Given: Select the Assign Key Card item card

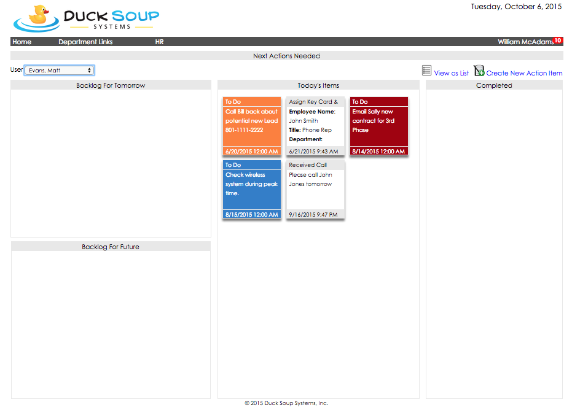Looking at the screenshot, I should 315,126.
